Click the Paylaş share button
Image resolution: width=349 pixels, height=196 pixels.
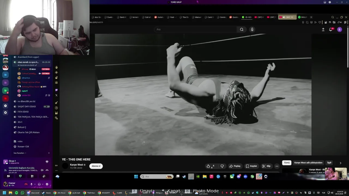[x=235, y=166]
